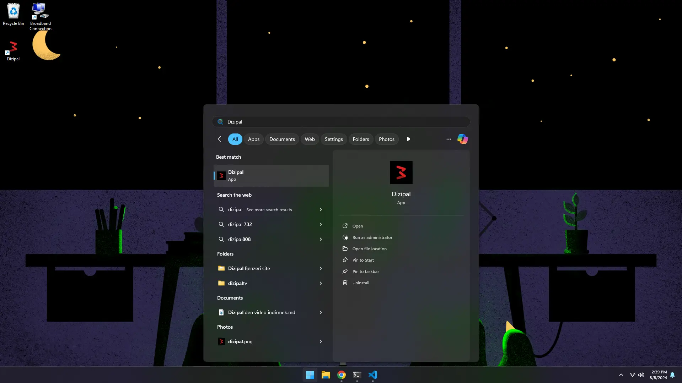Image resolution: width=682 pixels, height=383 pixels.
Task: Open the three-dot options menu
Action: [449, 139]
